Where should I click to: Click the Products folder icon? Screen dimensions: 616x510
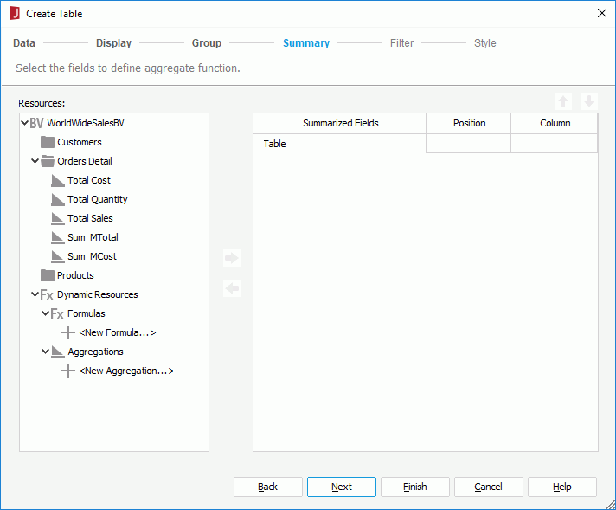pos(47,275)
